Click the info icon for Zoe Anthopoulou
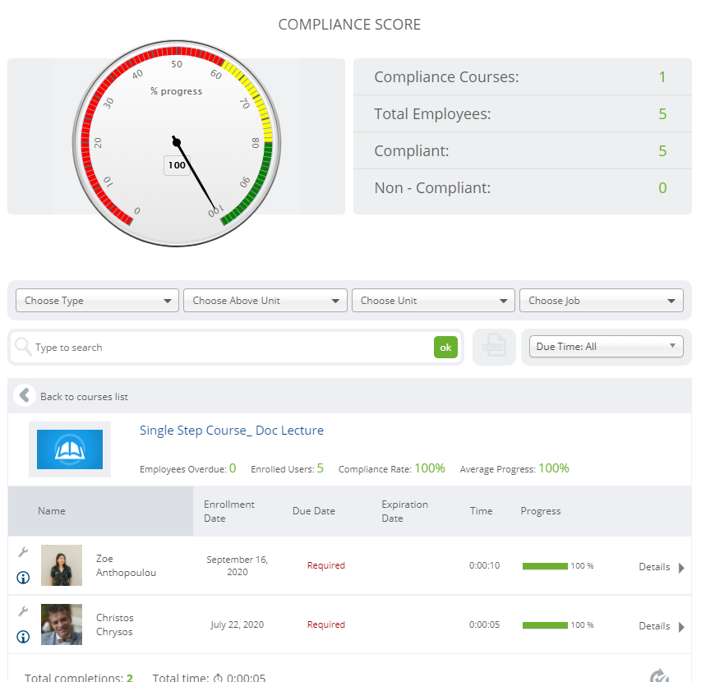Screen dimensions: 701x682 (x=23, y=578)
